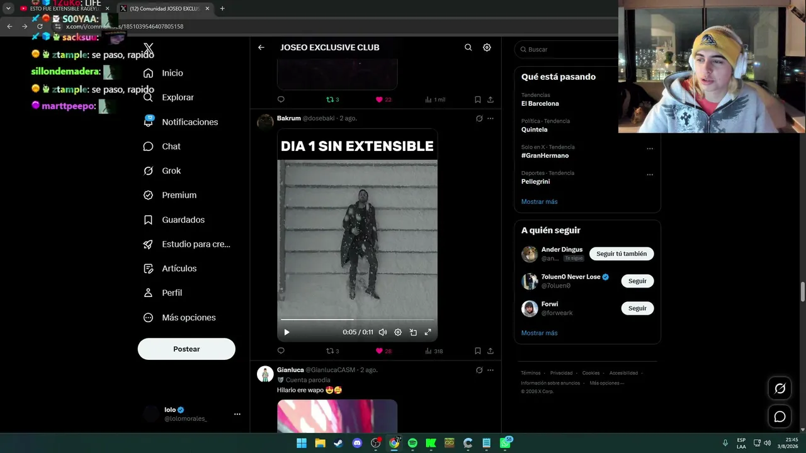Screen dimensions: 806x453
Task: Toggle picture-in-picture for the video
Action: 413,332
